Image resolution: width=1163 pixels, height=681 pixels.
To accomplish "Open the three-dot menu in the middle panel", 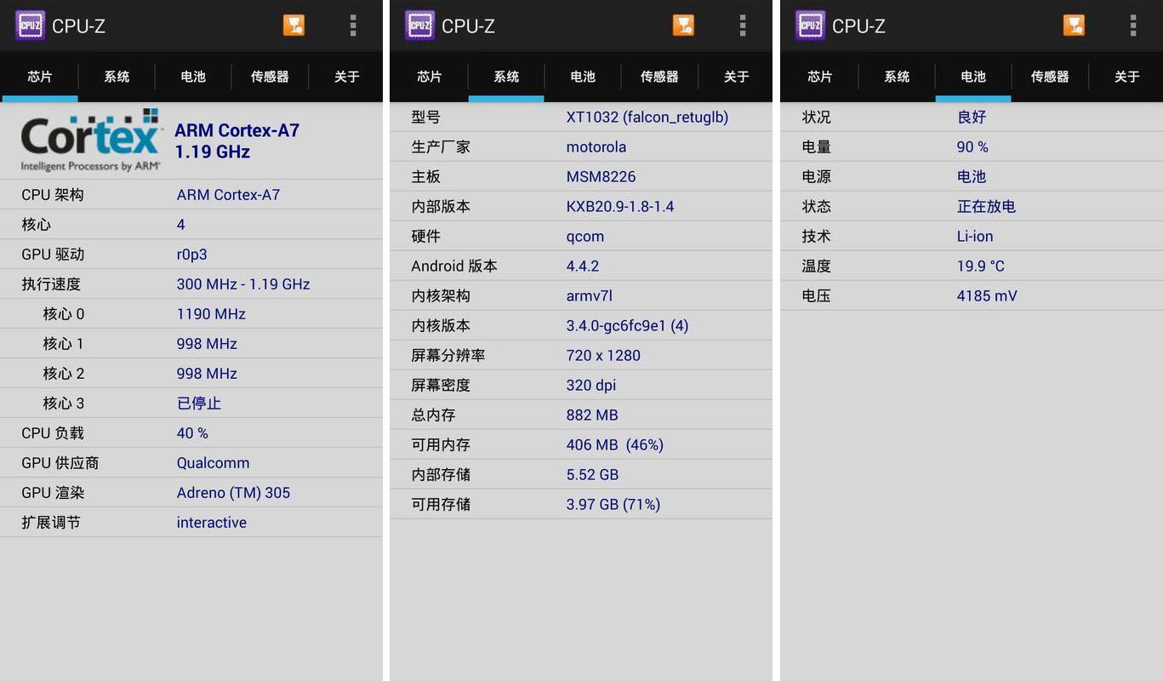I will pos(743,26).
